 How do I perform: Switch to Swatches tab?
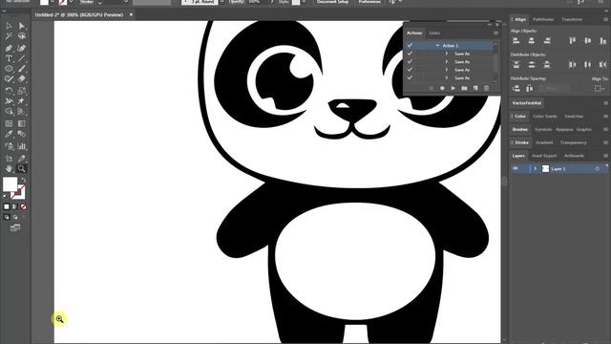click(x=574, y=117)
